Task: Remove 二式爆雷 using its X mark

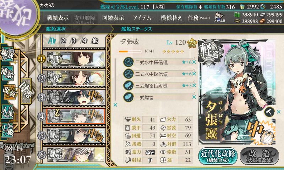Action: [194, 97]
